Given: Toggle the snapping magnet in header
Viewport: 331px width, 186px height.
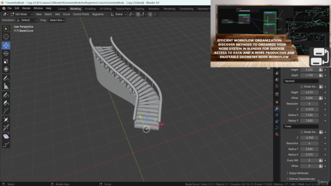Looking at the screenshot, I should [x=138, y=14].
